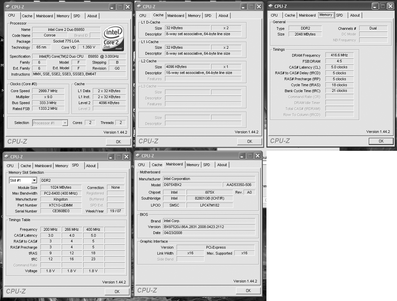
Task: Open SPD tab in Memory window
Action: tap(340, 16)
